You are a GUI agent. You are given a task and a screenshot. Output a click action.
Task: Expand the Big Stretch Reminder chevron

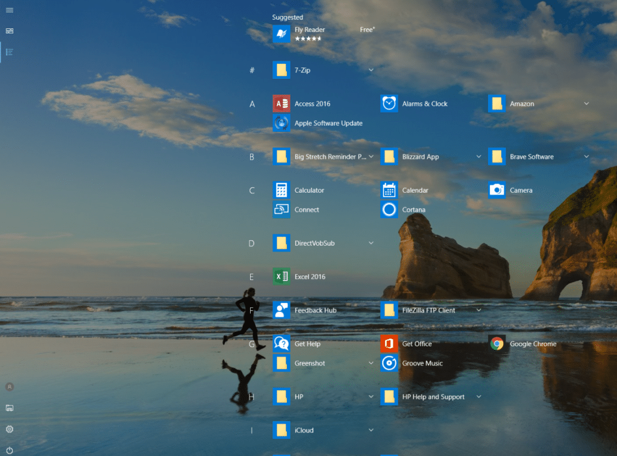click(371, 157)
